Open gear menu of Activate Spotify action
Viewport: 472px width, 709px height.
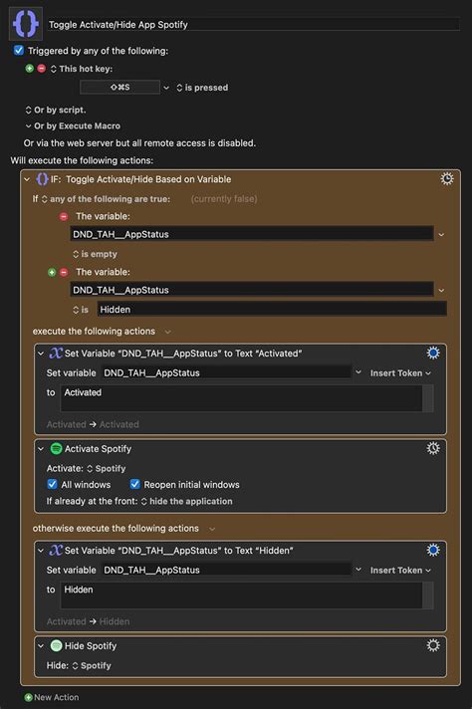point(432,448)
